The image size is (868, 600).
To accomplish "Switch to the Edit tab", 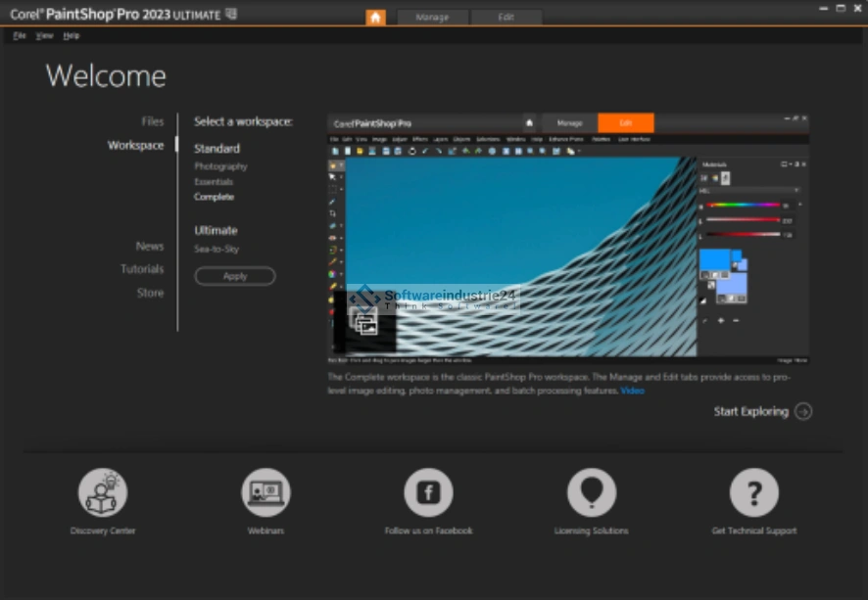I will click(x=506, y=18).
